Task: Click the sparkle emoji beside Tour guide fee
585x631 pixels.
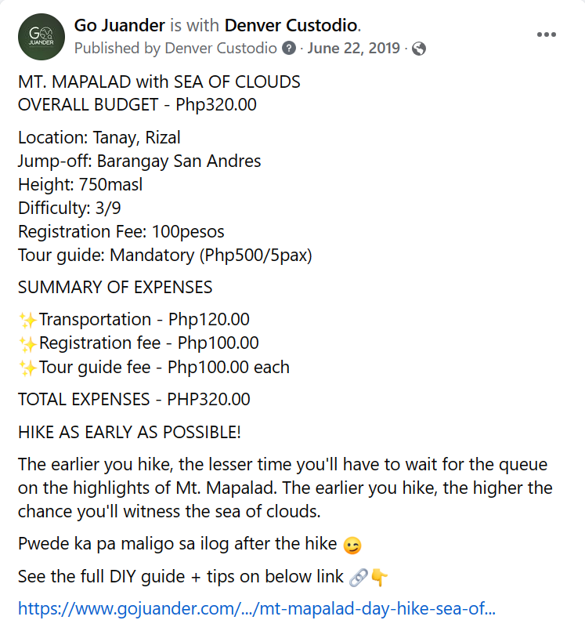Action: pyautogui.click(x=27, y=367)
